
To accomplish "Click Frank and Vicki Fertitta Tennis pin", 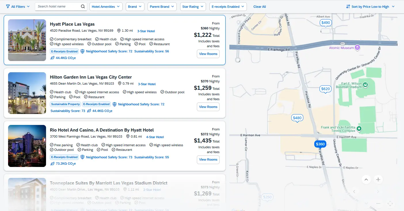I will pos(359,128).
